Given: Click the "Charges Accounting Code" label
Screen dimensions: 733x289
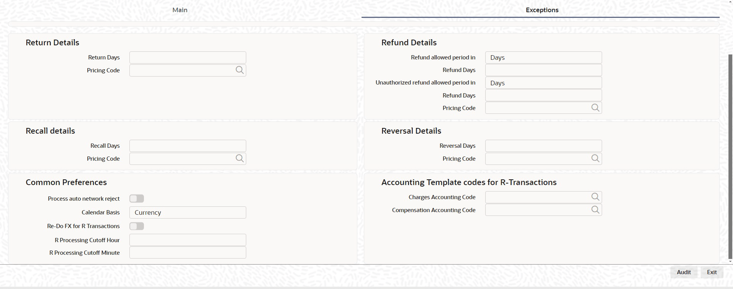Looking at the screenshot, I should [442, 197].
